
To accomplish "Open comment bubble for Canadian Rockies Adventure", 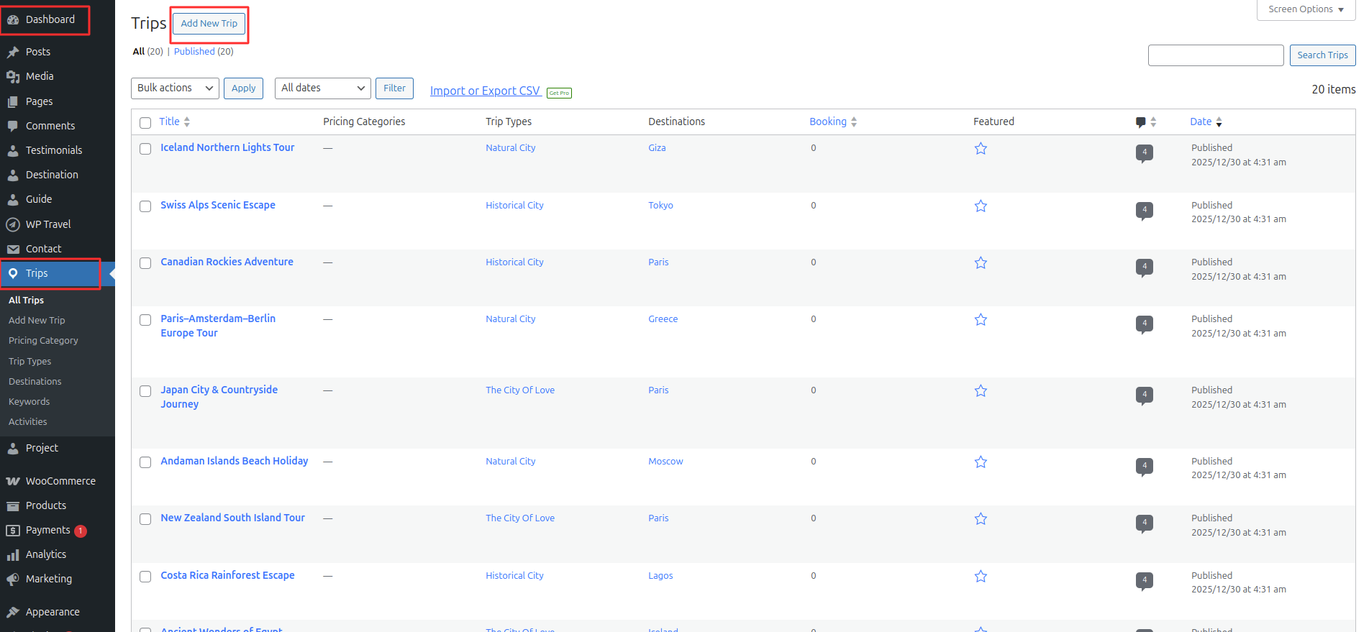I will (1144, 267).
